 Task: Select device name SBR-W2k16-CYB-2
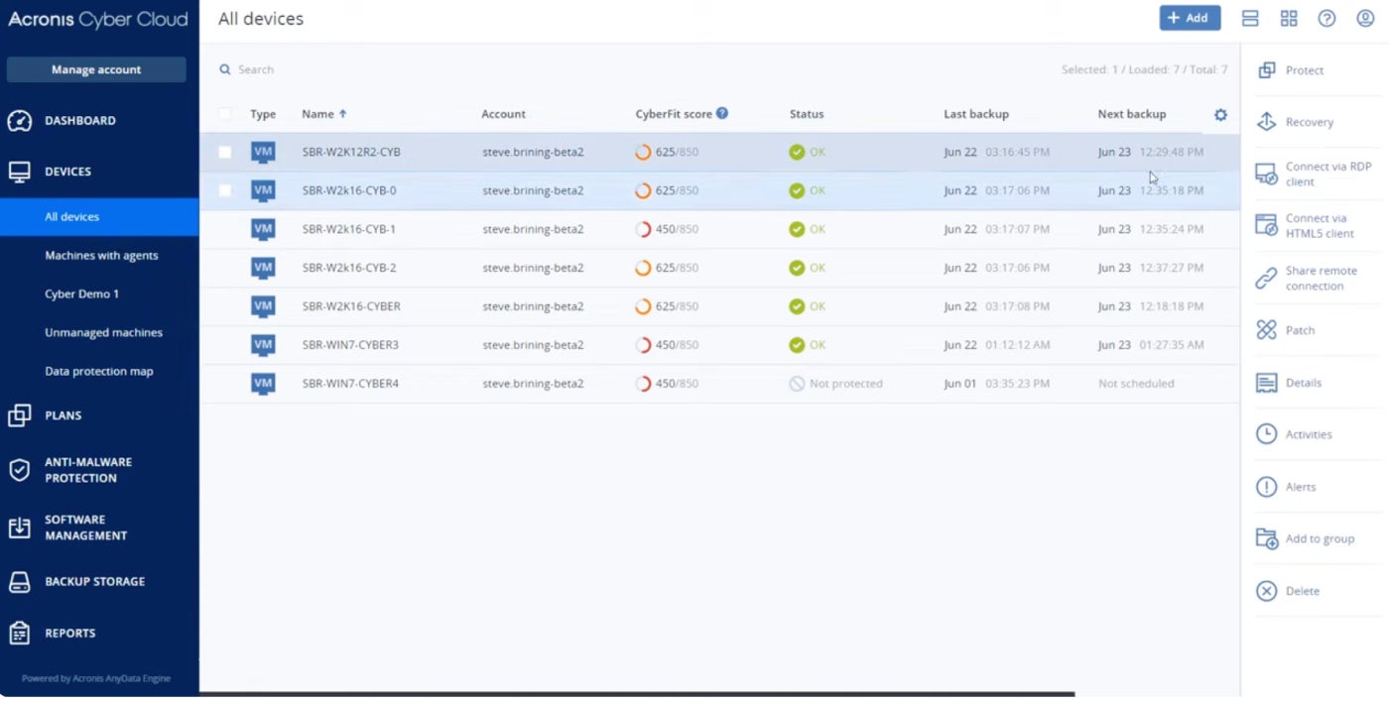pyautogui.click(x=349, y=268)
